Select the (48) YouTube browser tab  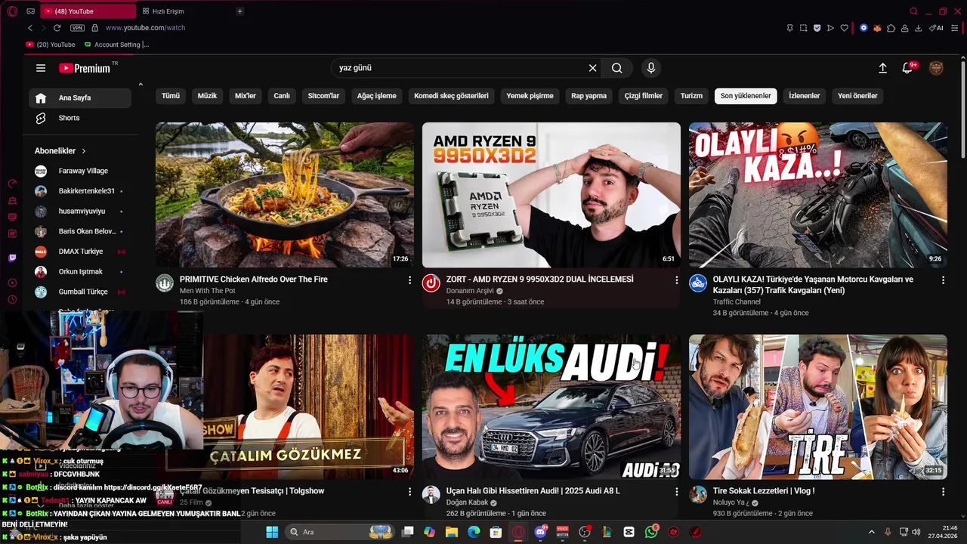(87, 11)
